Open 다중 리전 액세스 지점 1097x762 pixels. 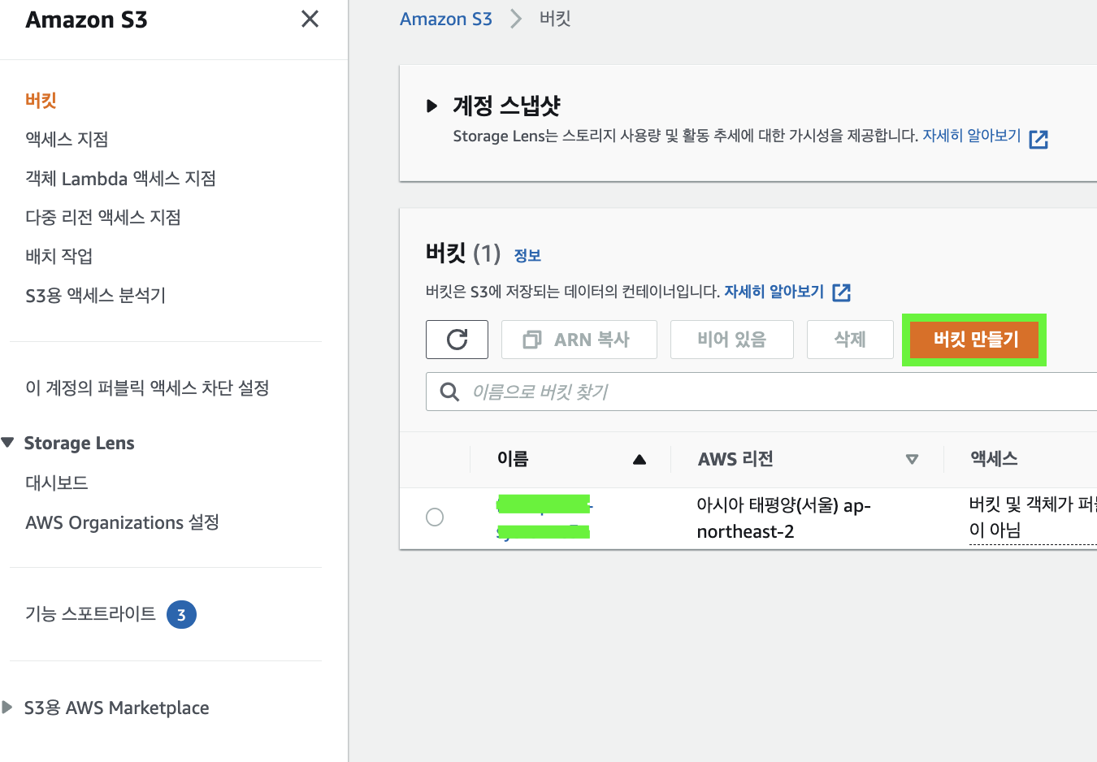click(x=103, y=217)
